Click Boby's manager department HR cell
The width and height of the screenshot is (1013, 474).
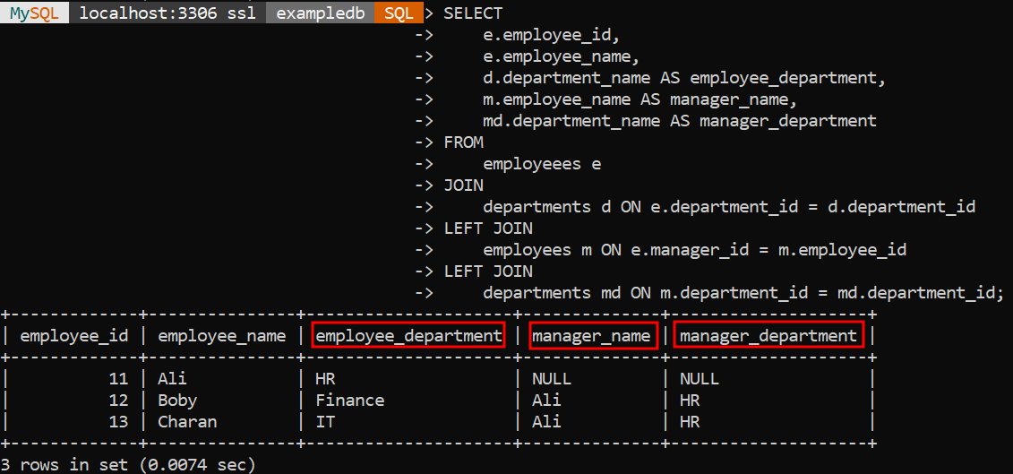(x=690, y=401)
